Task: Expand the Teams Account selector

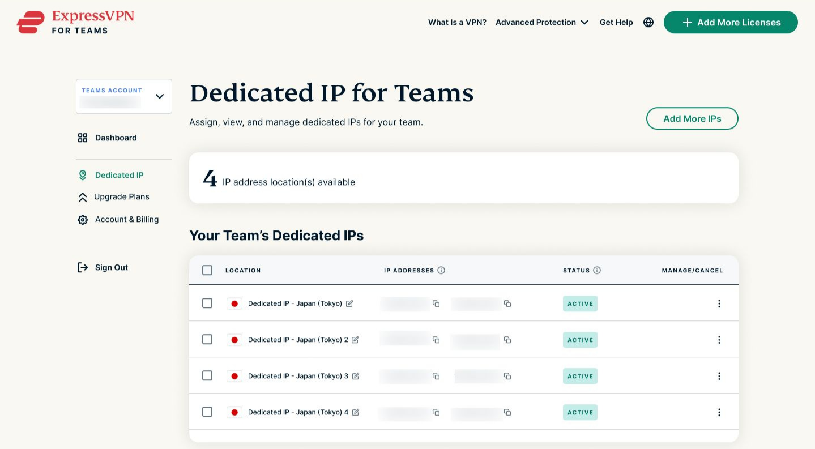Action: point(124,96)
